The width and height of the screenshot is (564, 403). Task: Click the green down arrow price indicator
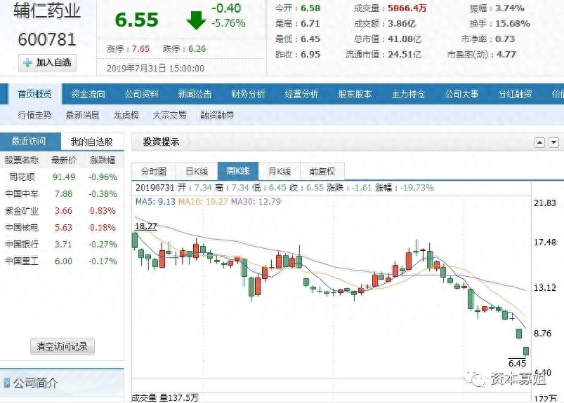(x=196, y=20)
